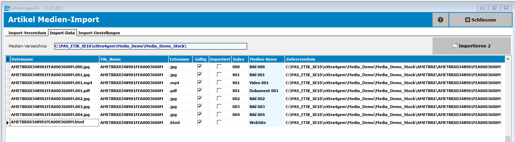Click the eXtra4 app icon in title bar
The image size is (515, 142).
[x=7, y=8]
